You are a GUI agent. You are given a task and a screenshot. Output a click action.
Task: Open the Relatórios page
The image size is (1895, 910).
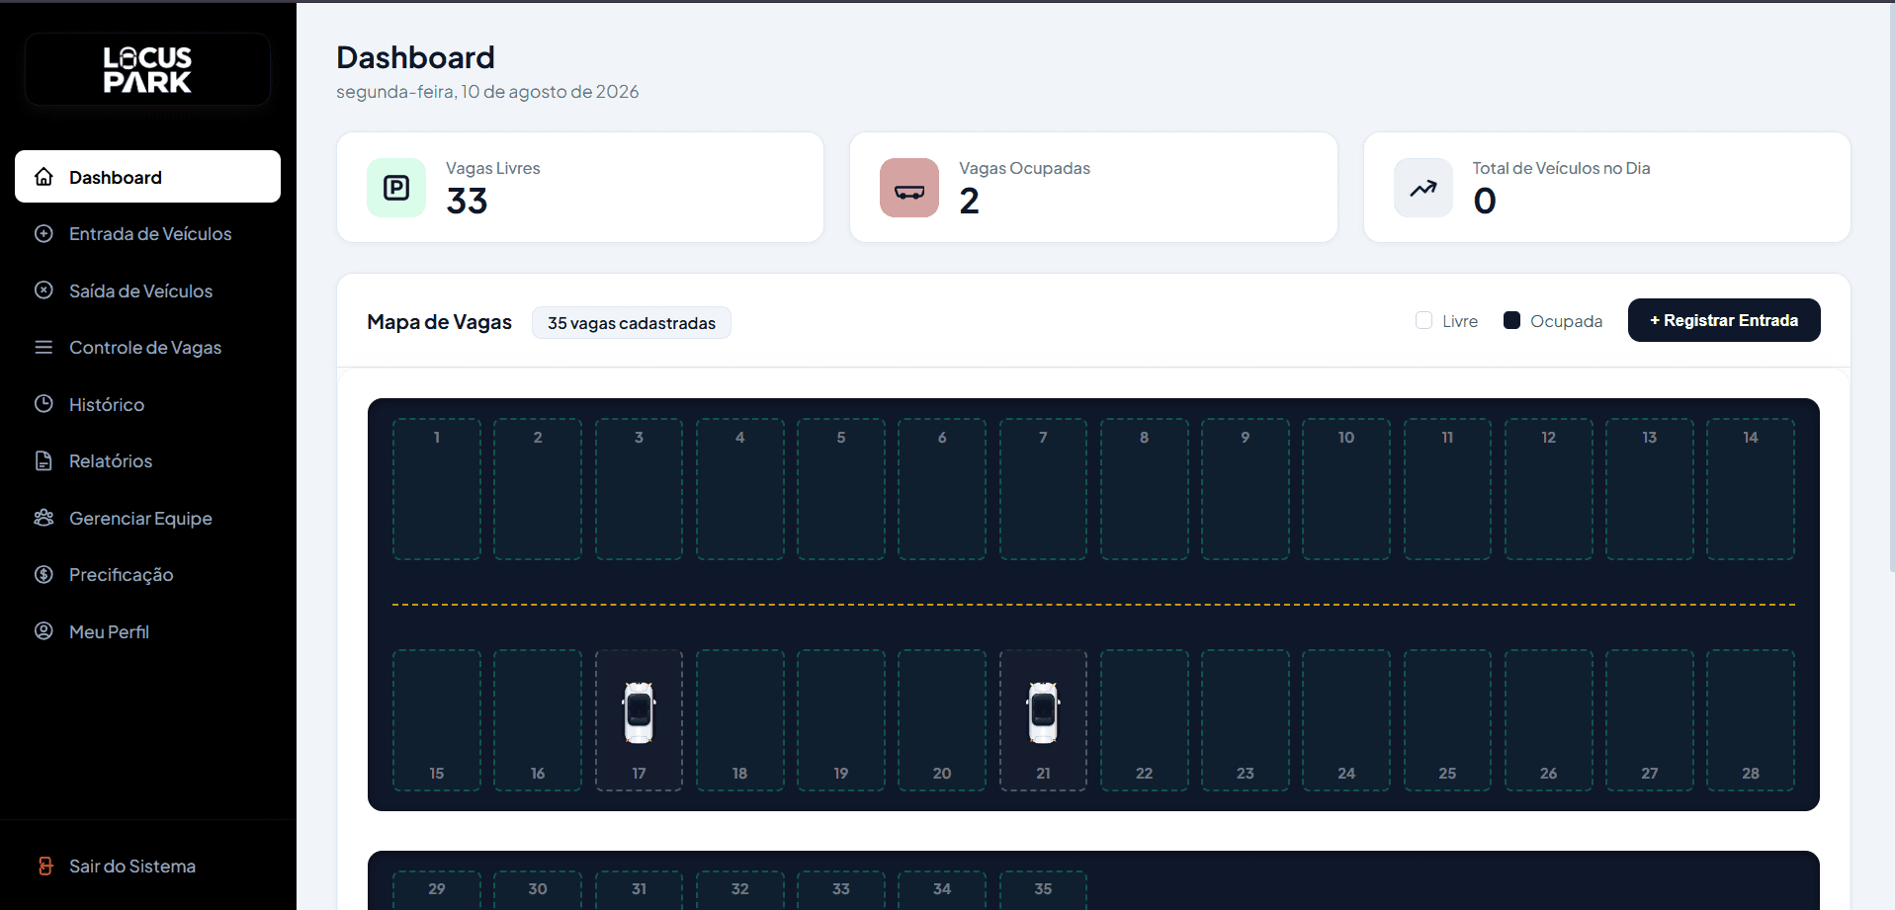coord(147,460)
